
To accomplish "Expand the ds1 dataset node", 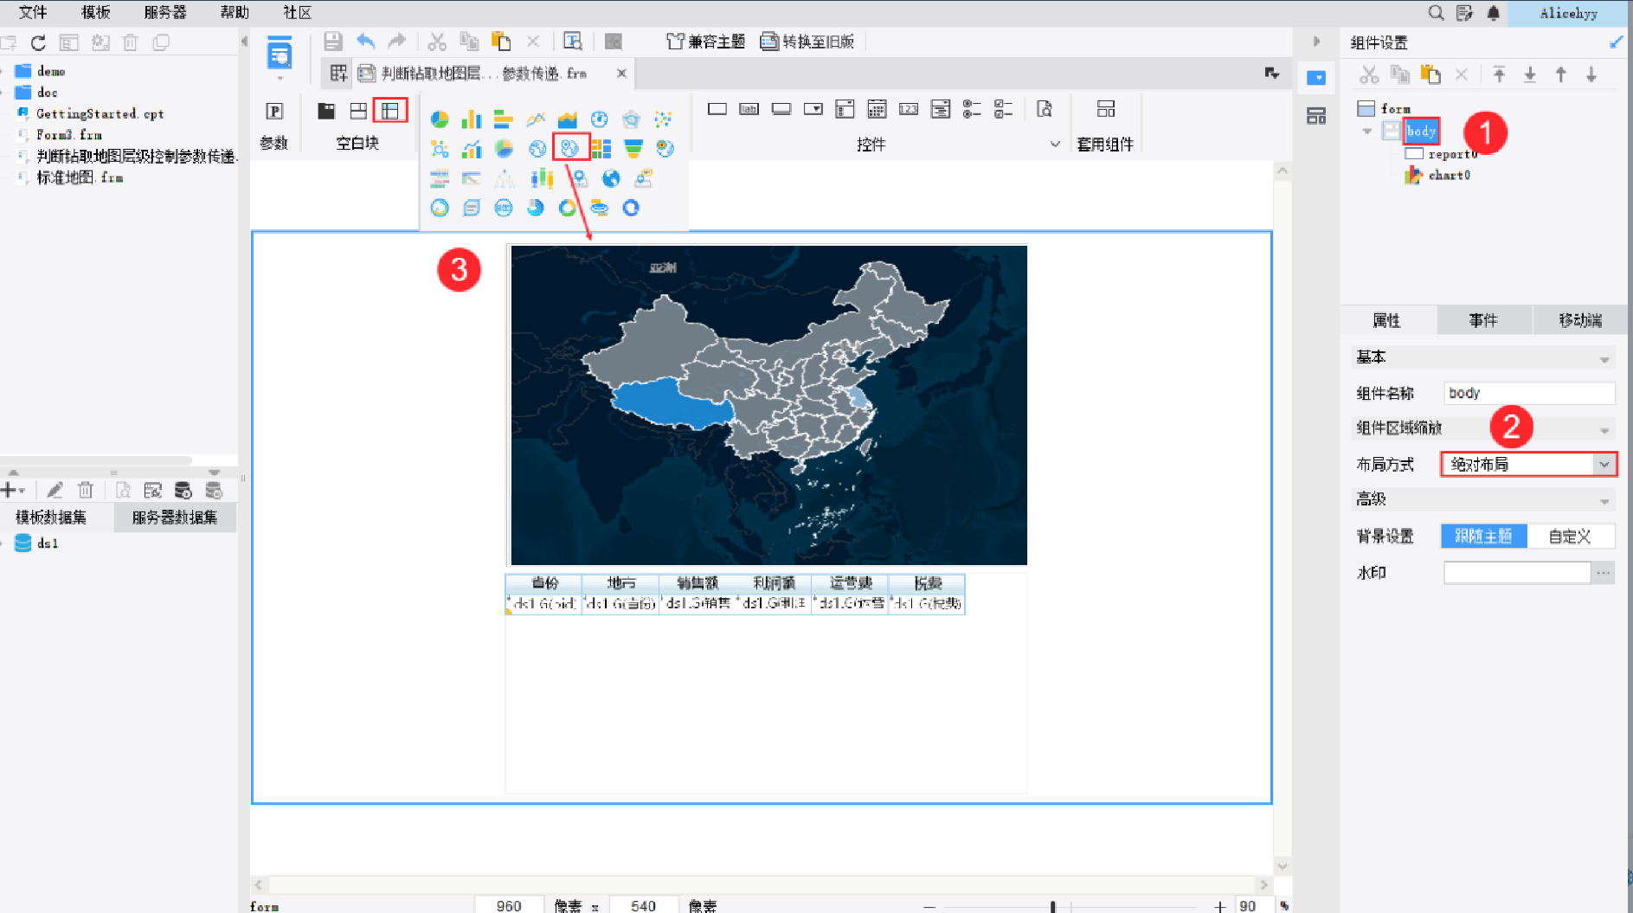I will pyautogui.click(x=3, y=543).
